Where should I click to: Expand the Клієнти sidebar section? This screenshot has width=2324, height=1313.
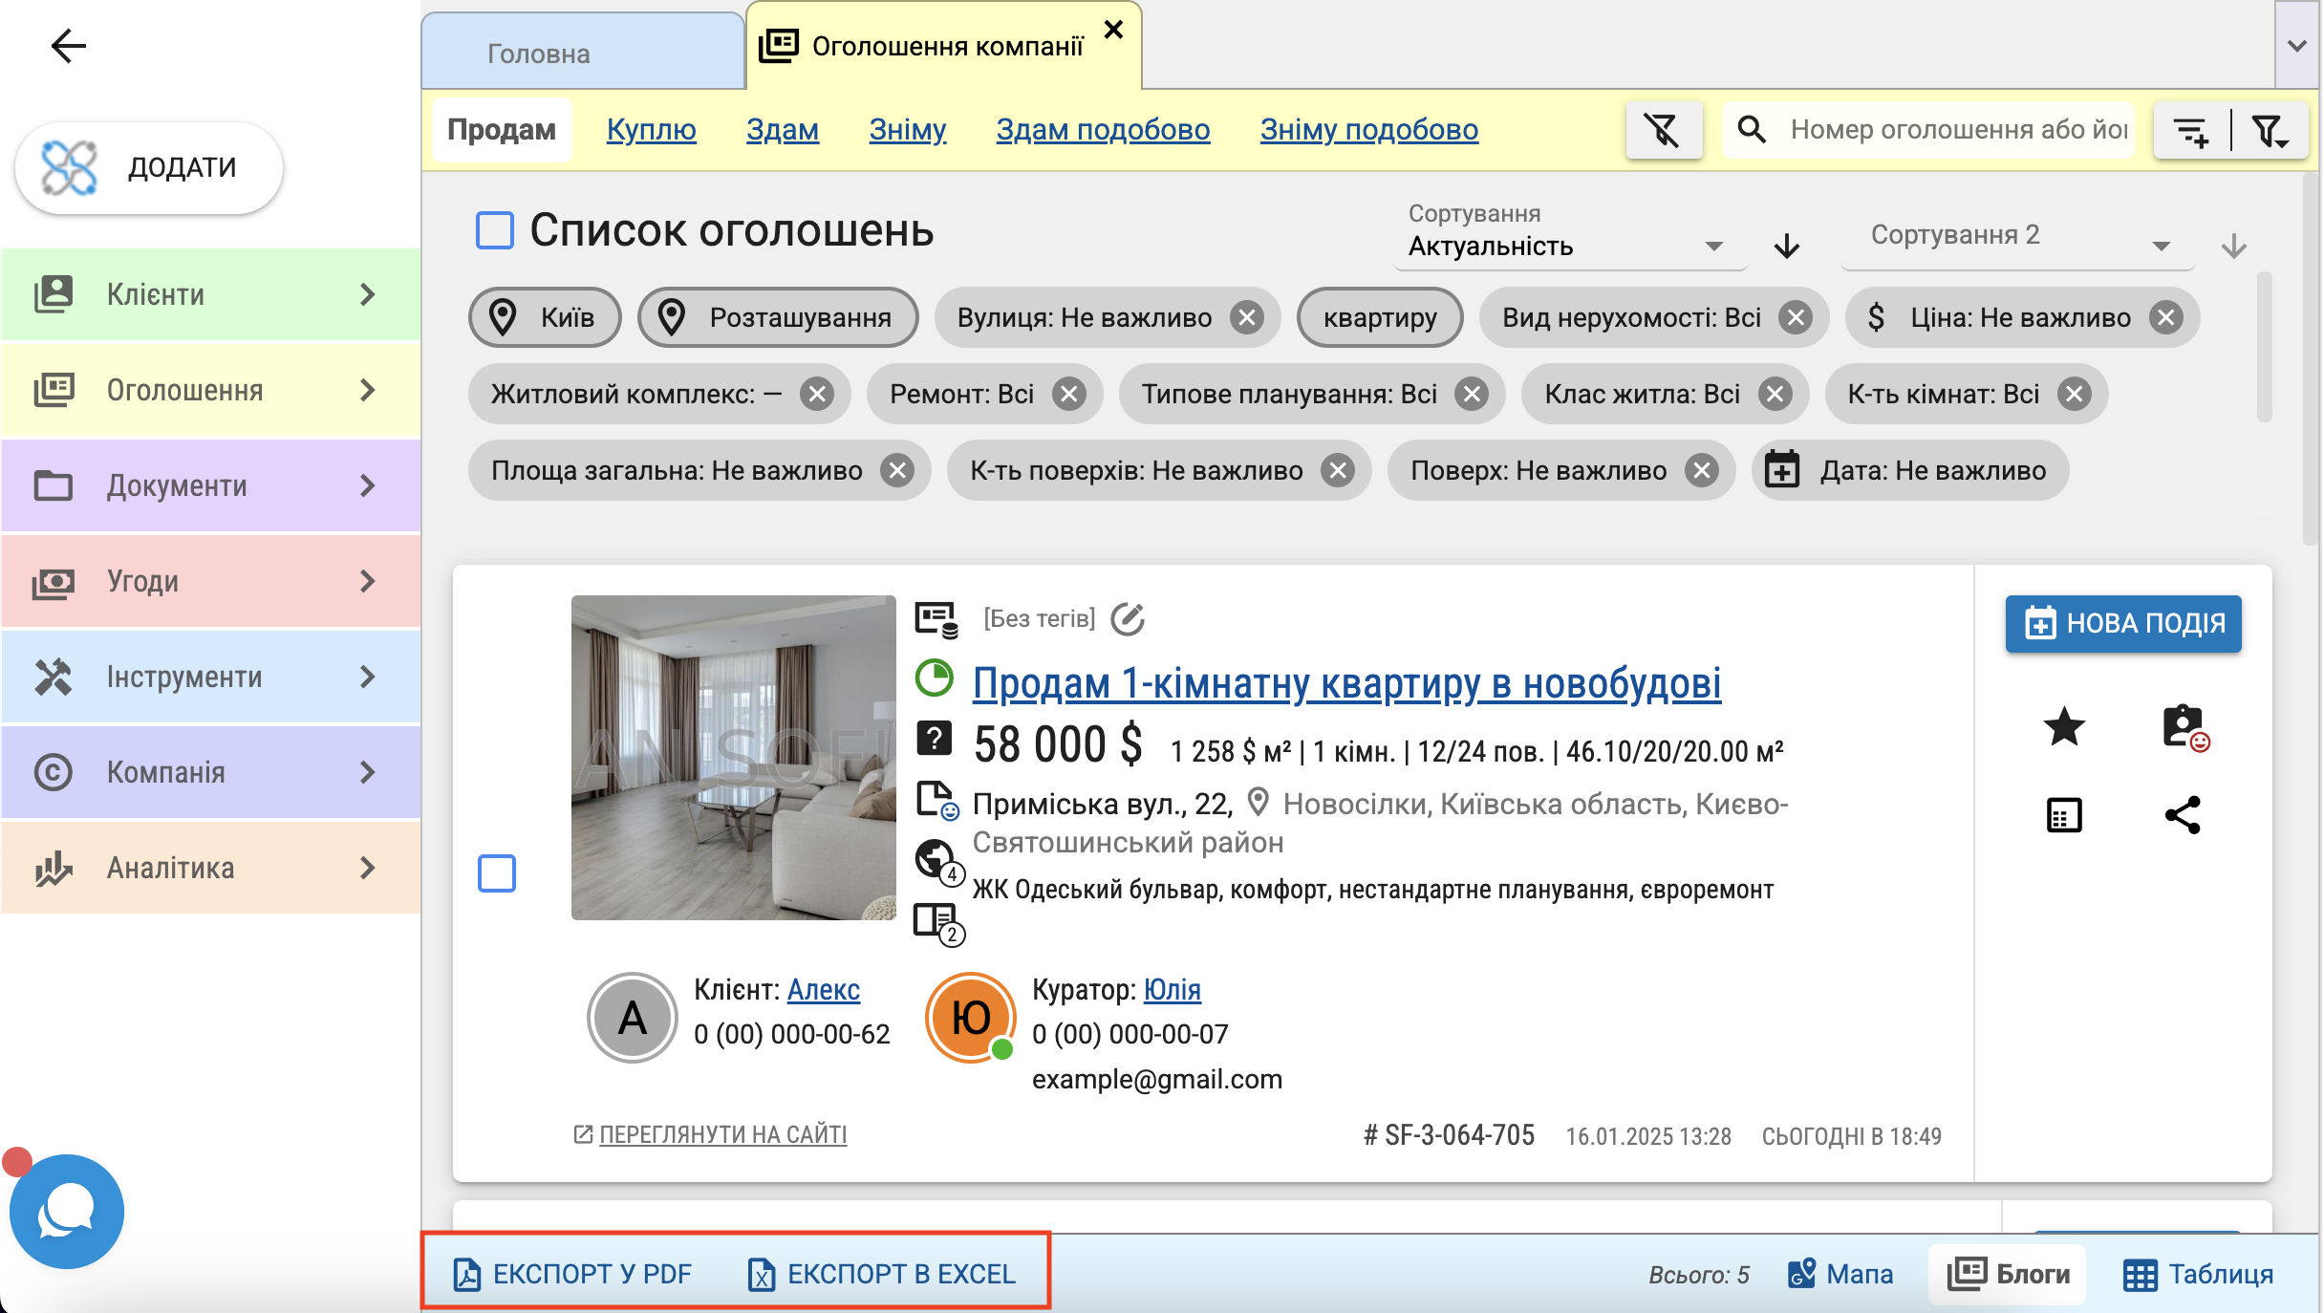coord(210,294)
